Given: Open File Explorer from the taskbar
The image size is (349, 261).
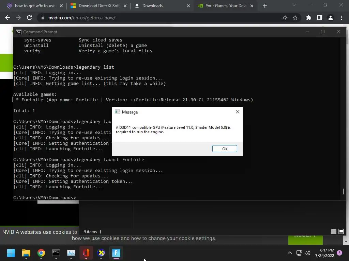Looking at the screenshot, I should pos(26,253).
